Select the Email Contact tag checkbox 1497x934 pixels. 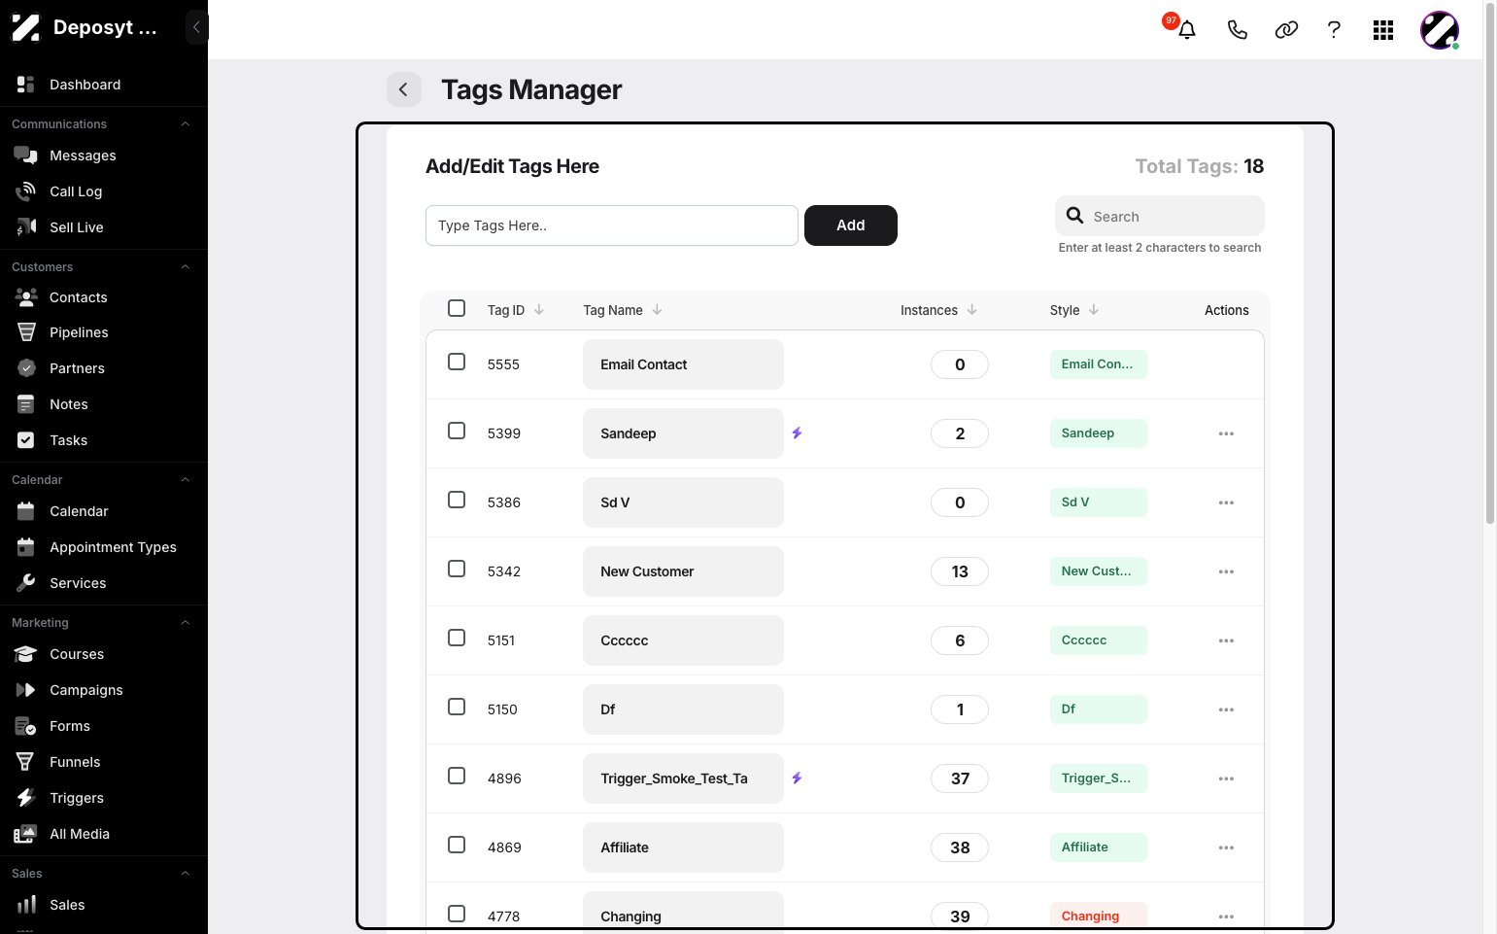(x=457, y=362)
